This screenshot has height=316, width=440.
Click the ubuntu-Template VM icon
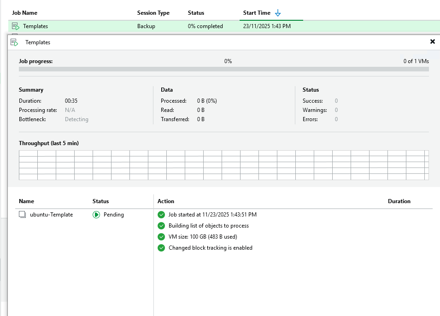pos(23,215)
